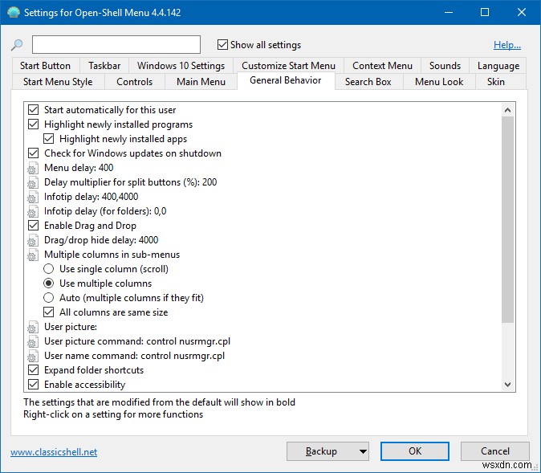Screen dimensions: 541x473
Task: Select Auto (multiple columns if they fit)
Action: [x=49, y=298]
